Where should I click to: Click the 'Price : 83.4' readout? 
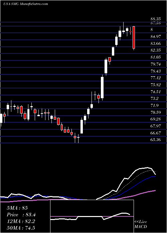pos(21,215)
